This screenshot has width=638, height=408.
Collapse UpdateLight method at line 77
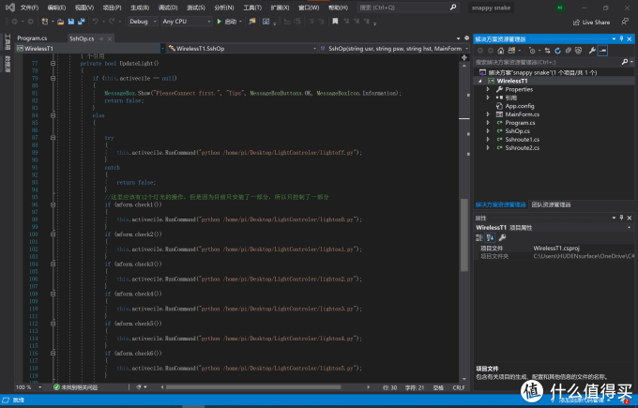coord(53,64)
